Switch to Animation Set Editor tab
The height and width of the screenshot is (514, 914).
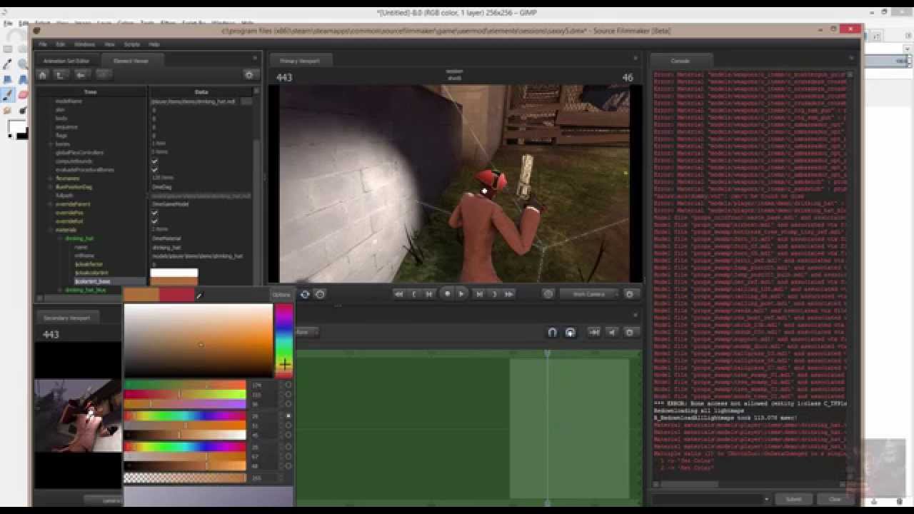pos(67,61)
